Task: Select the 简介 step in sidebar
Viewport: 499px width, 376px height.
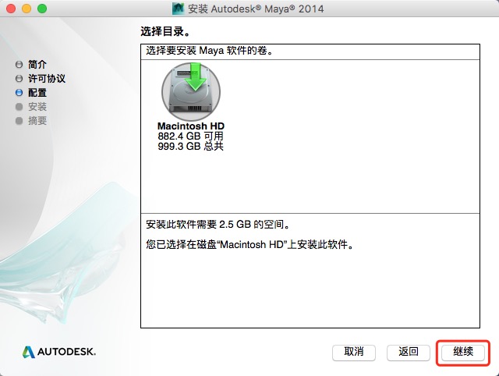Action: tap(37, 64)
